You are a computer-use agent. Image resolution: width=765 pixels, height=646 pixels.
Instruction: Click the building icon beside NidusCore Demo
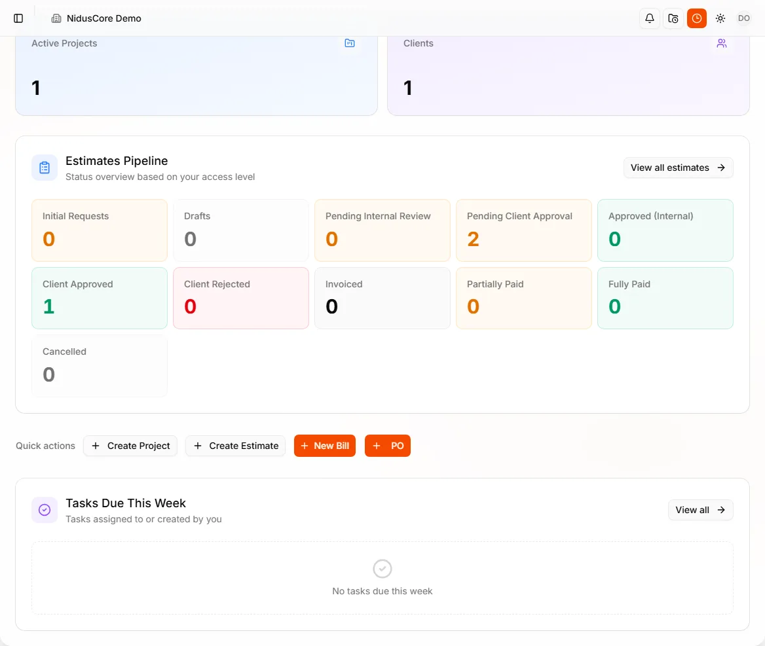pyautogui.click(x=56, y=18)
